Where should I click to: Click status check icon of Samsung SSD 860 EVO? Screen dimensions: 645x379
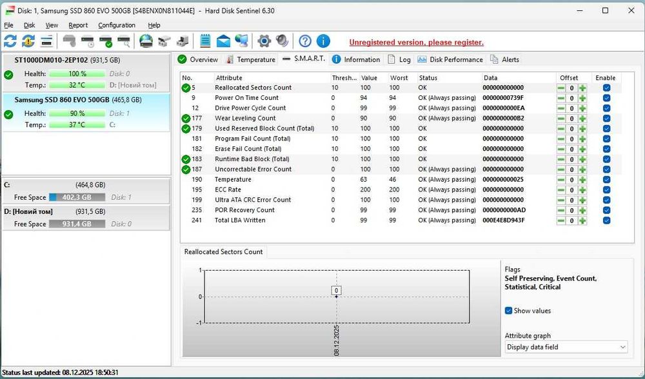[x=8, y=114]
